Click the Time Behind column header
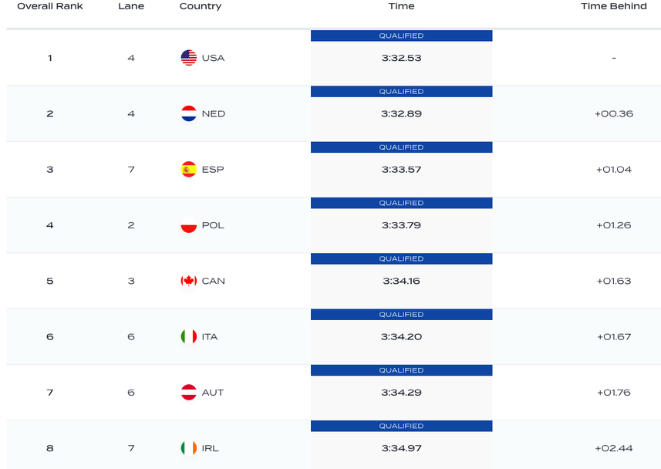The width and height of the screenshot is (661, 469). (x=614, y=6)
